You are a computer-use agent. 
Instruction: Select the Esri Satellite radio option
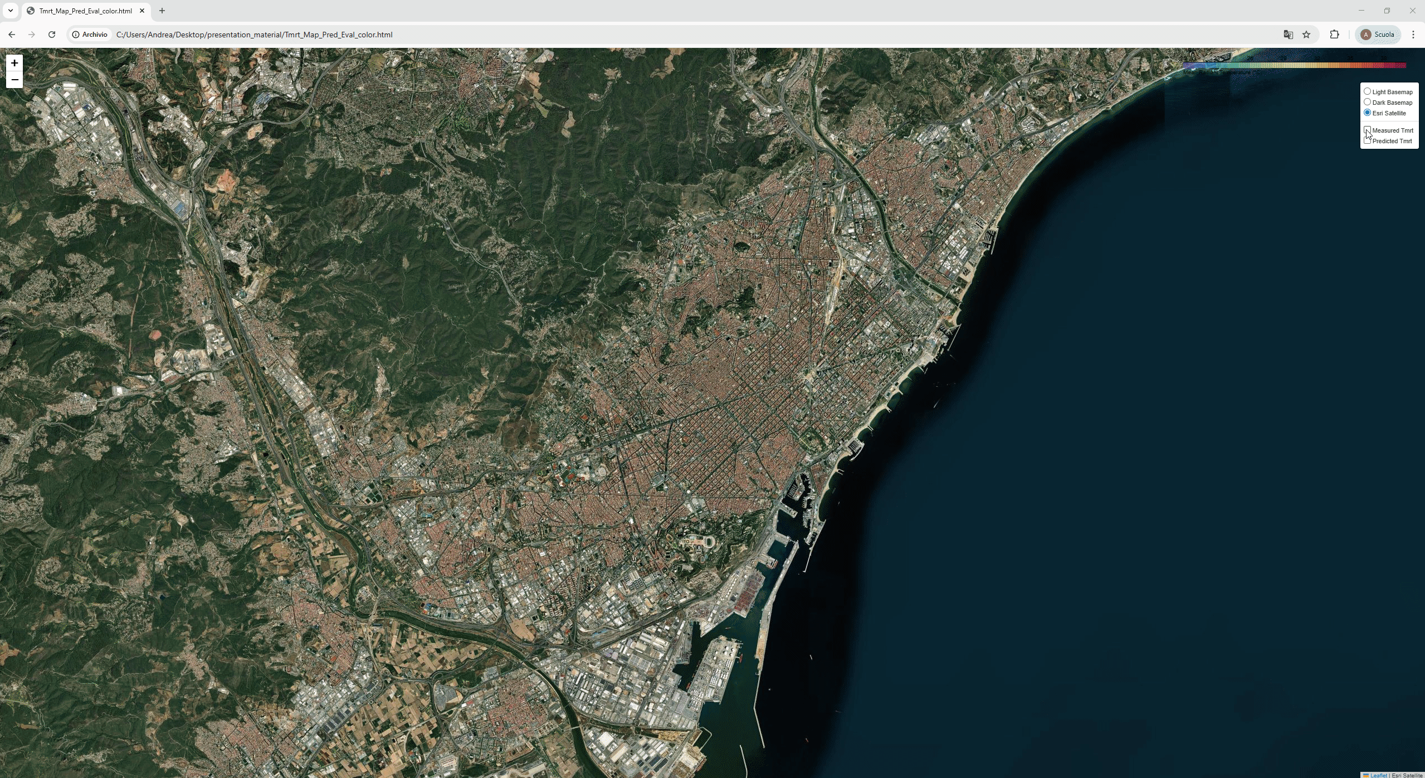coord(1367,113)
